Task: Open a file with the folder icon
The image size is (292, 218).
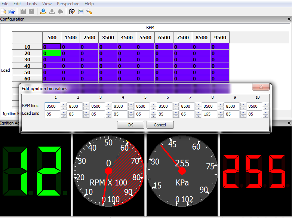Action: (11, 12)
